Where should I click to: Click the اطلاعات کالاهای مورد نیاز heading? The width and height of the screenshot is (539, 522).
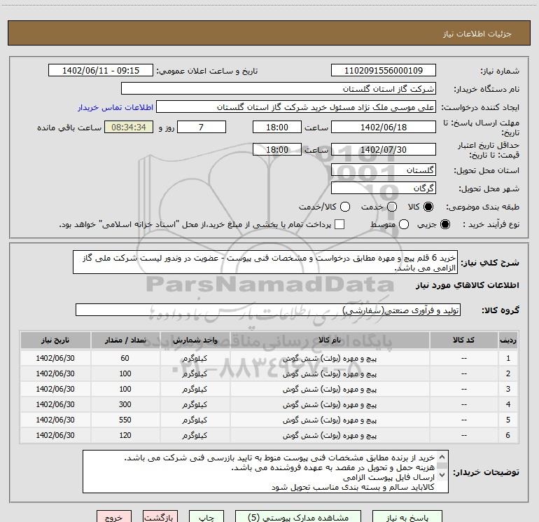[x=467, y=285]
